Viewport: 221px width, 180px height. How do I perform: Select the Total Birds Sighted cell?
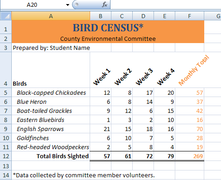(x=51, y=156)
